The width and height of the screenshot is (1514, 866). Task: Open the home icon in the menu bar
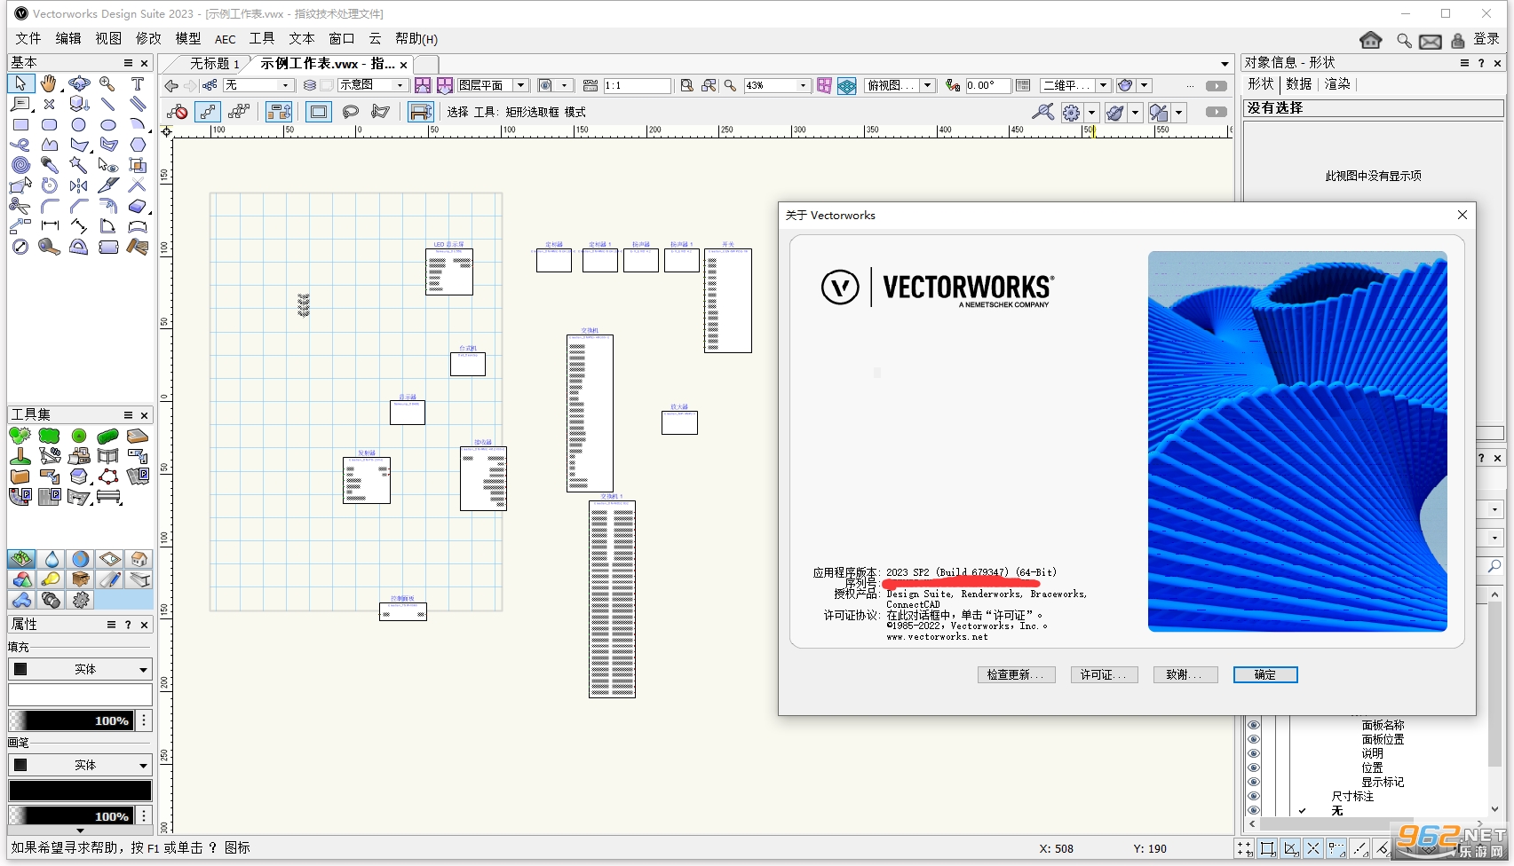1371,40
